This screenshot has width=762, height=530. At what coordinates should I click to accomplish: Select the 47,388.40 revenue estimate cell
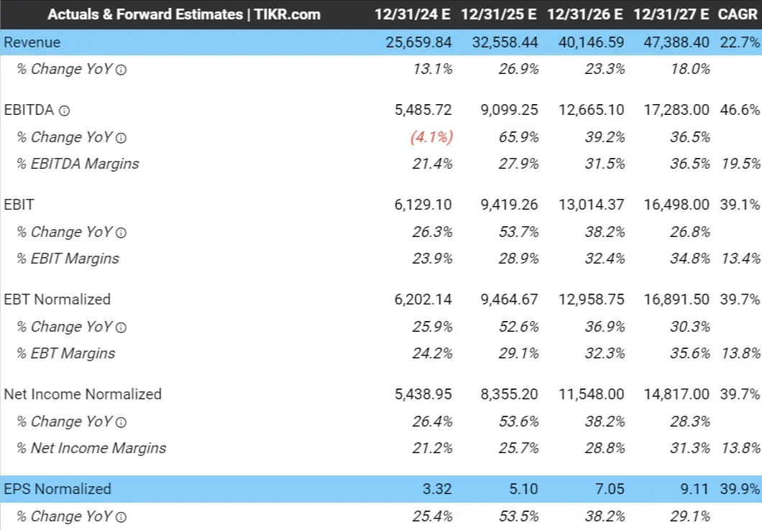tap(676, 42)
